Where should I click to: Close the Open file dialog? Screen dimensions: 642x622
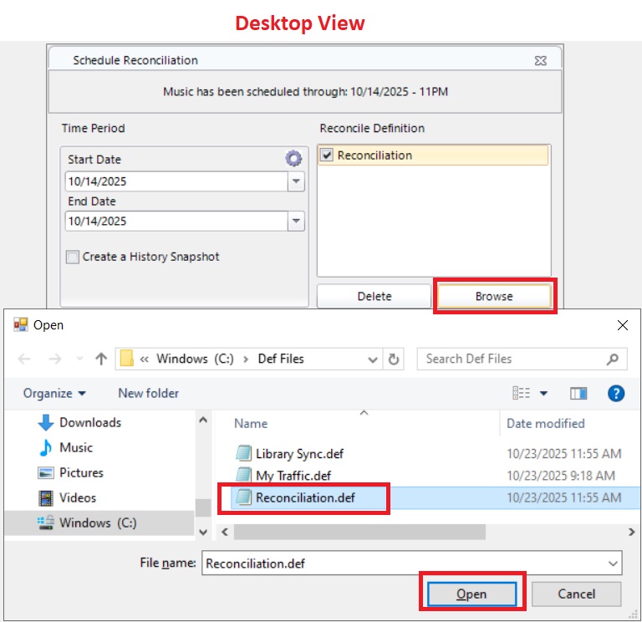click(x=622, y=325)
